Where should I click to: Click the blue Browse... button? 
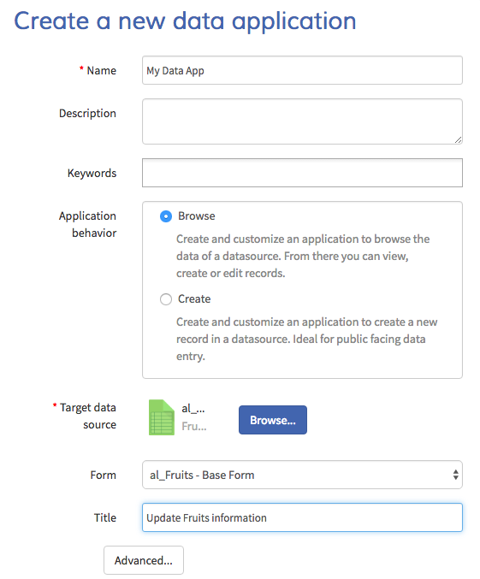click(x=273, y=420)
